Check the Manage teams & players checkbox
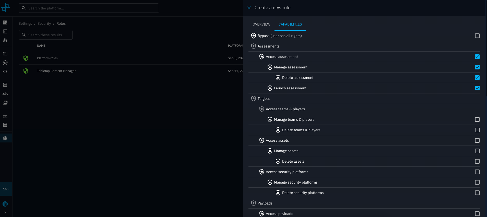This screenshot has width=487, height=217. pyautogui.click(x=477, y=119)
